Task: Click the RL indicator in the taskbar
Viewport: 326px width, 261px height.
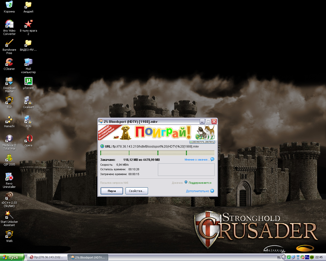Action: pyautogui.click(x=279, y=257)
